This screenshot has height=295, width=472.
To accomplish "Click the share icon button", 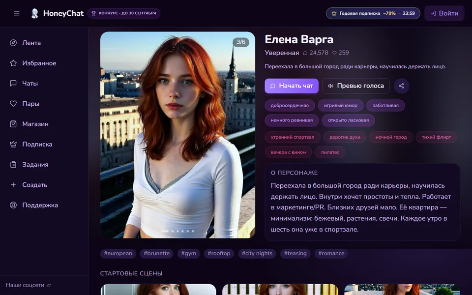I will (401, 86).
